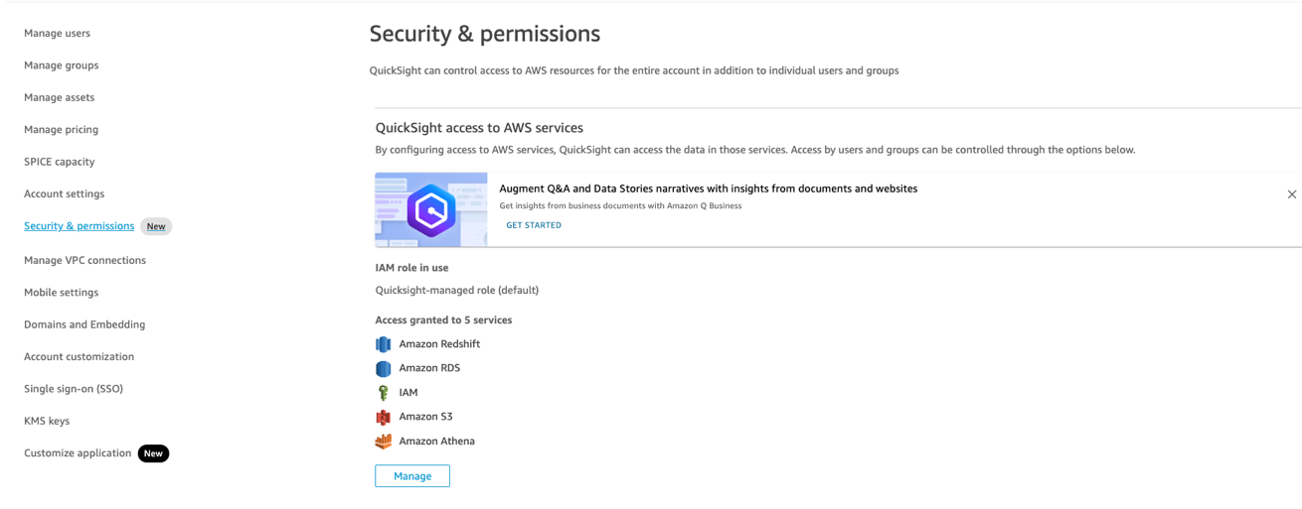Click the Manage button
Screen dimensions: 1302x509
coord(412,476)
